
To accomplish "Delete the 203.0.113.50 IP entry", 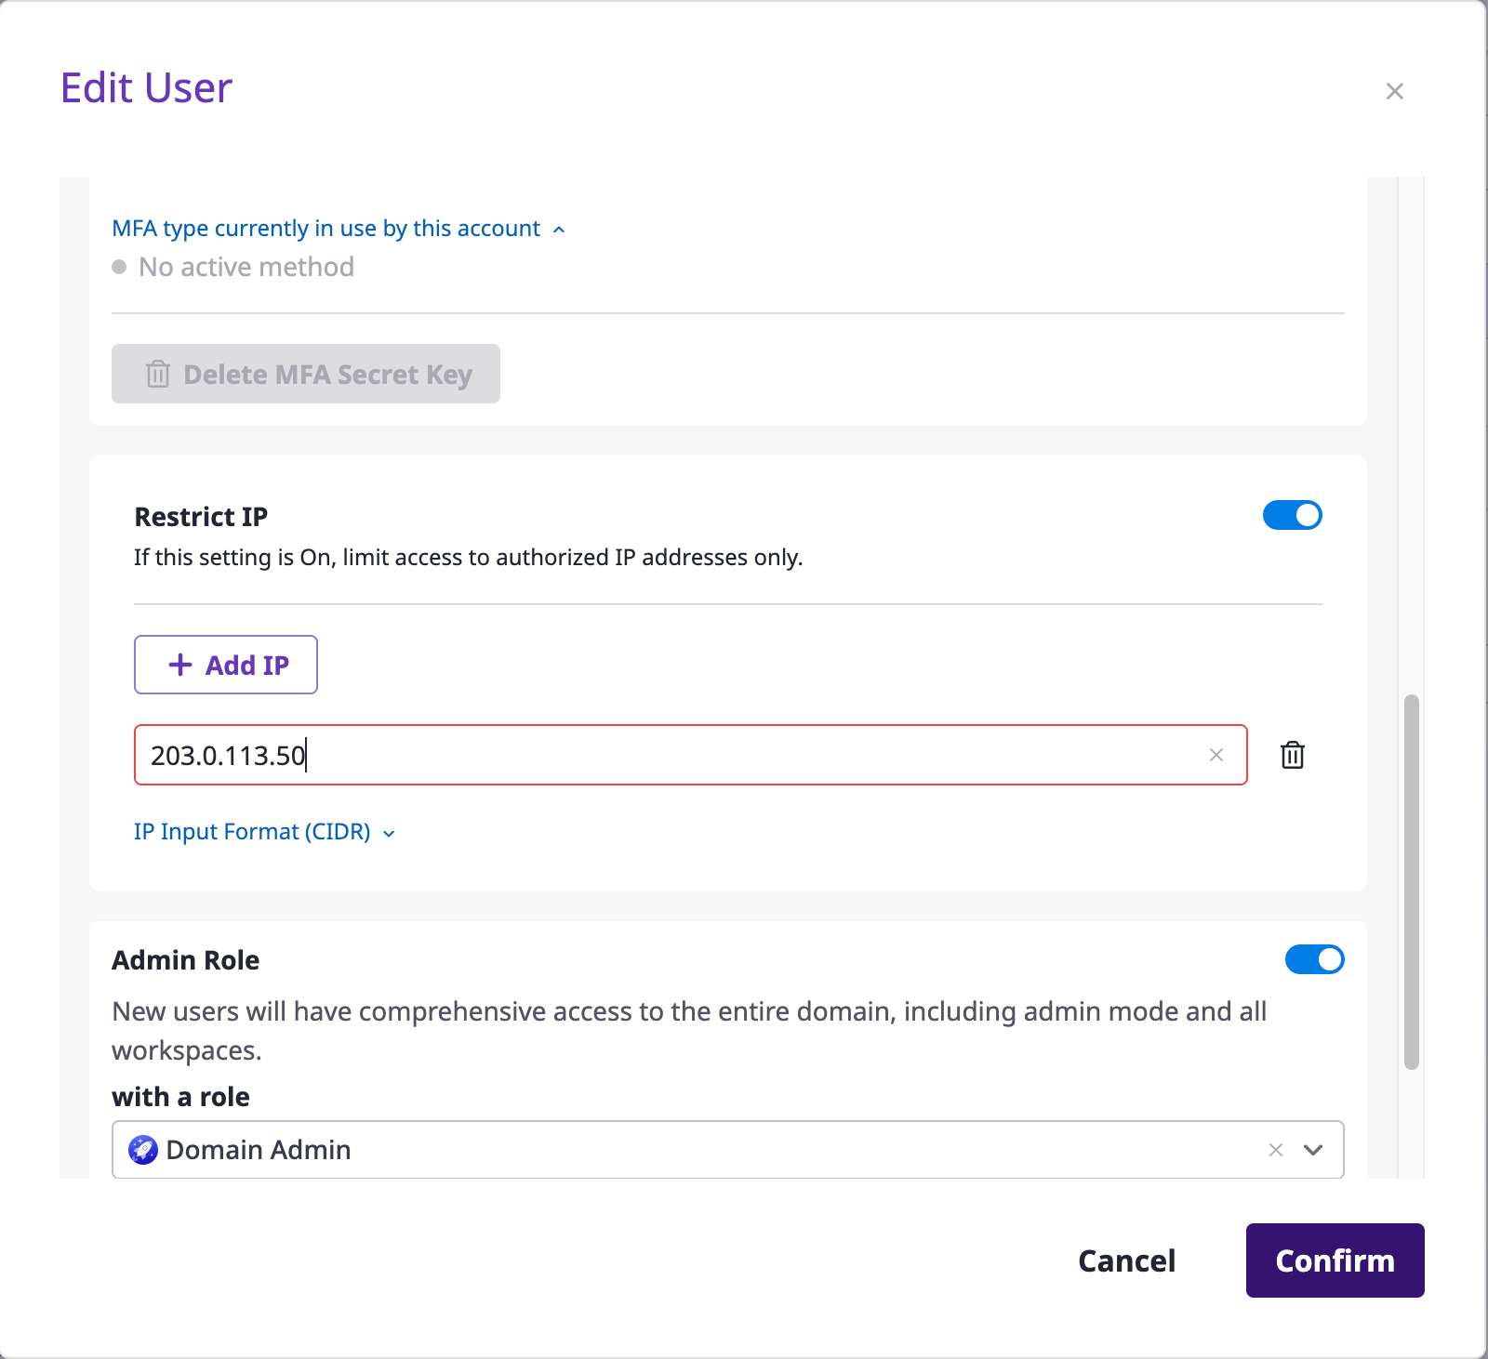I will (x=1293, y=755).
